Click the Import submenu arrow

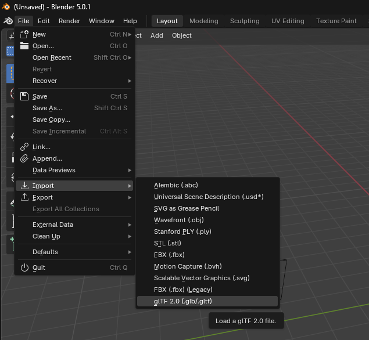(130, 186)
